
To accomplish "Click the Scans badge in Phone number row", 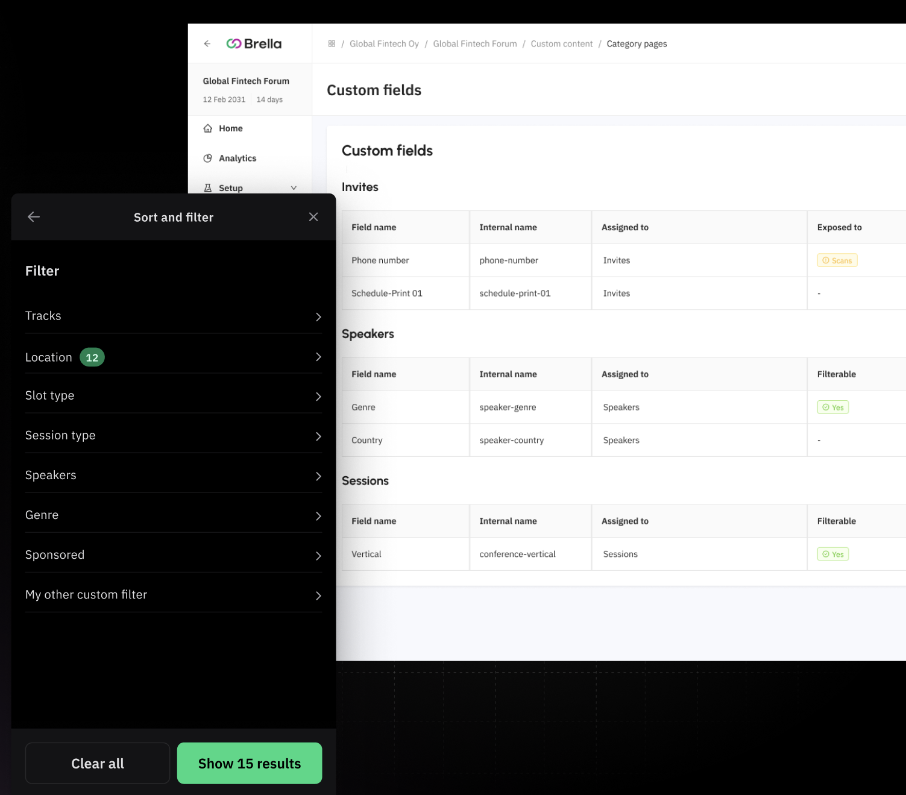I will (837, 260).
